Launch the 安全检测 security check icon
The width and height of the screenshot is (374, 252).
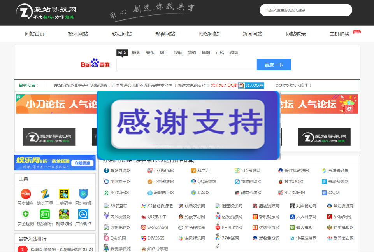coord(25,214)
